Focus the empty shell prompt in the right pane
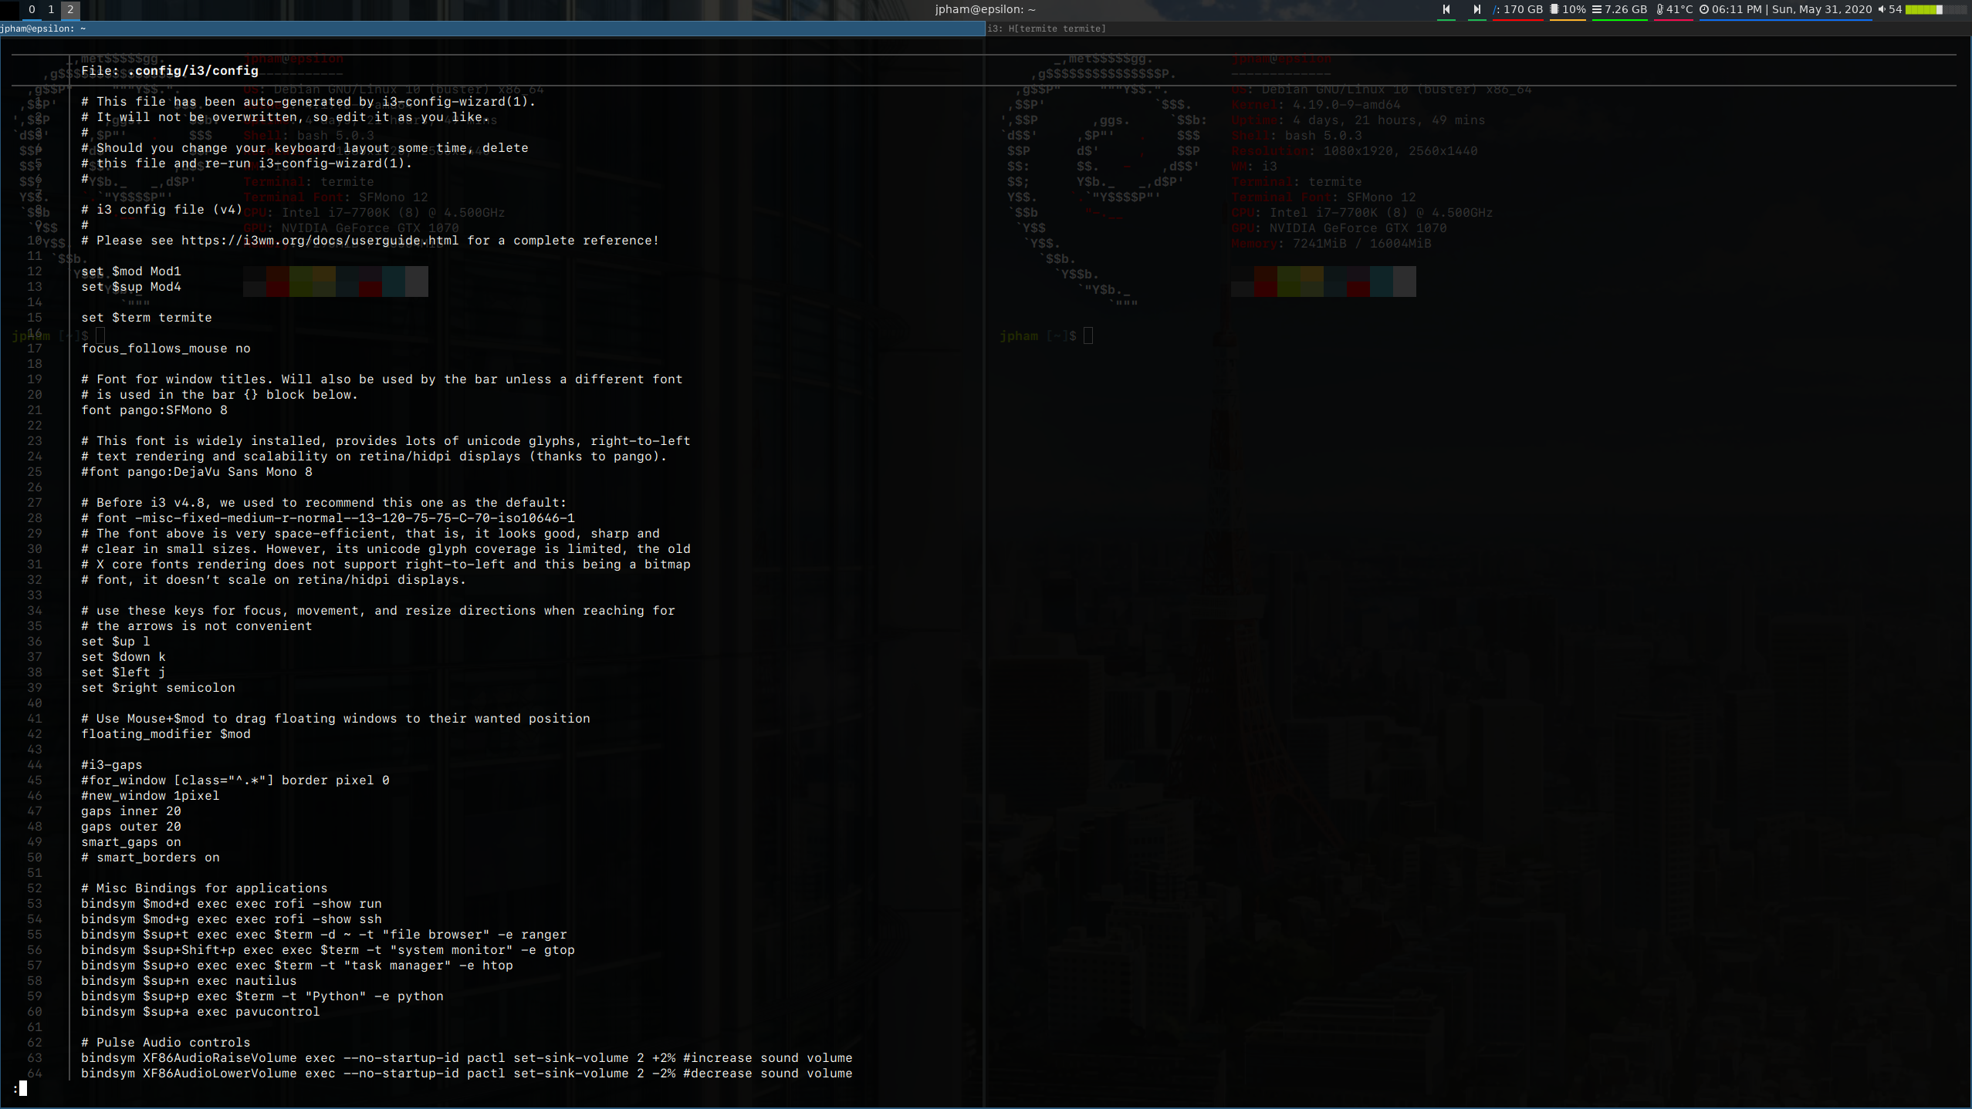Image resolution: width=1972 pixels, height=1109 pixels. (x=1088, y=335)
